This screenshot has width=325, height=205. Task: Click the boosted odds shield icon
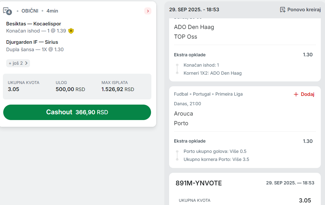pos(71,31)
